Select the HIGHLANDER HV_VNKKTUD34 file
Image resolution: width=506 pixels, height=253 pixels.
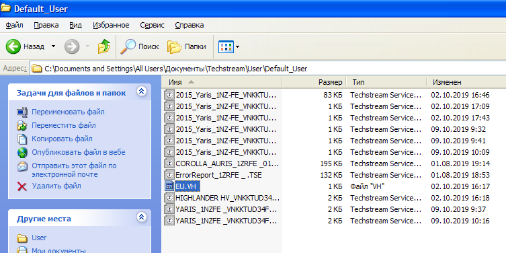point(228,198)
